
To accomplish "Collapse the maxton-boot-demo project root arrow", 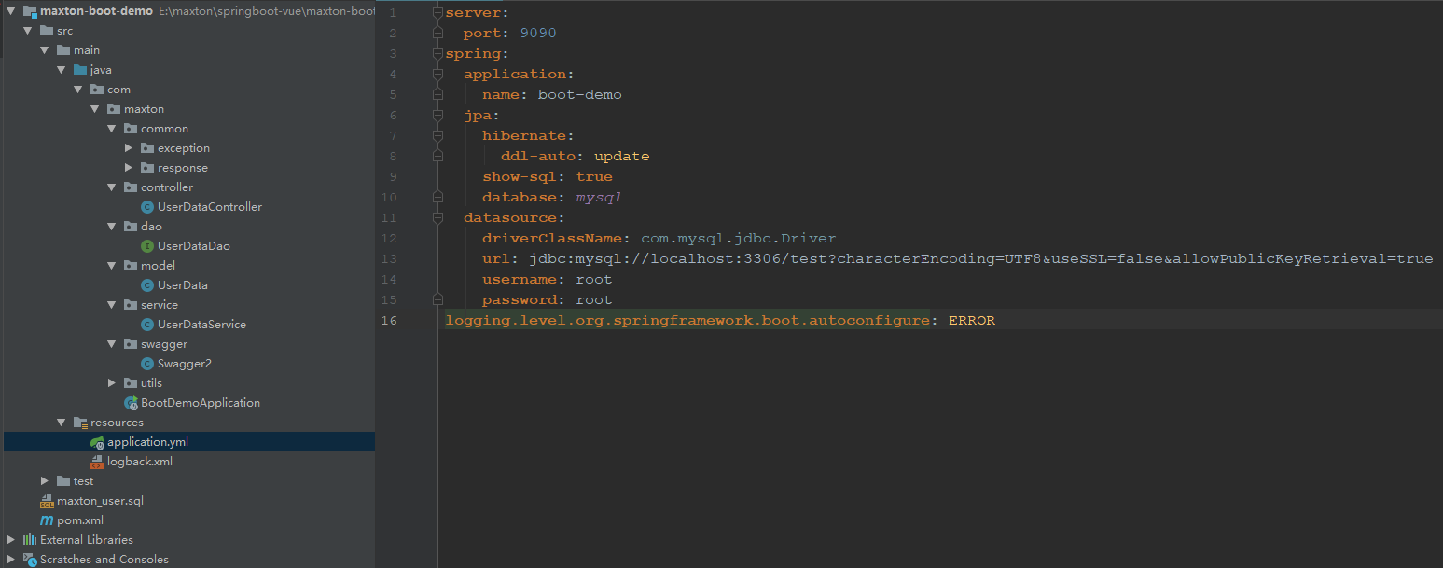I will [x=10, y=11].
